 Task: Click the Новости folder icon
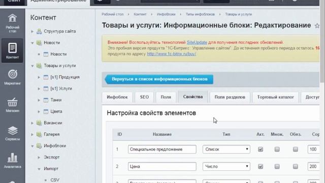[39, 43]
